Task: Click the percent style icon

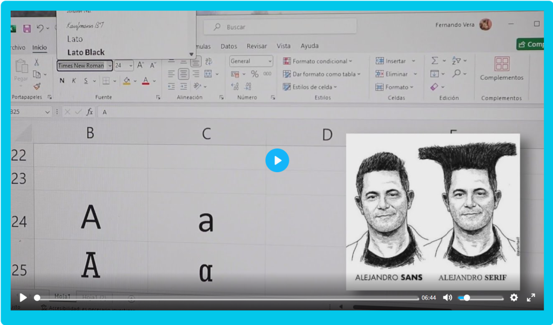Action: (x=254, y=74)
